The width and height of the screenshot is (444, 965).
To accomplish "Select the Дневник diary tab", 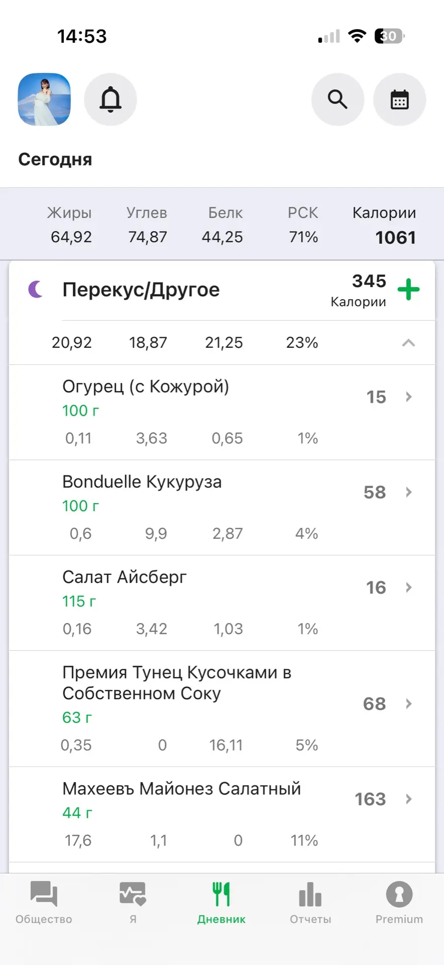I will [221, 903].
